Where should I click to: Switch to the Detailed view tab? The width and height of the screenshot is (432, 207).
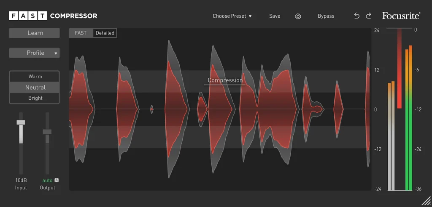(105, 33)
